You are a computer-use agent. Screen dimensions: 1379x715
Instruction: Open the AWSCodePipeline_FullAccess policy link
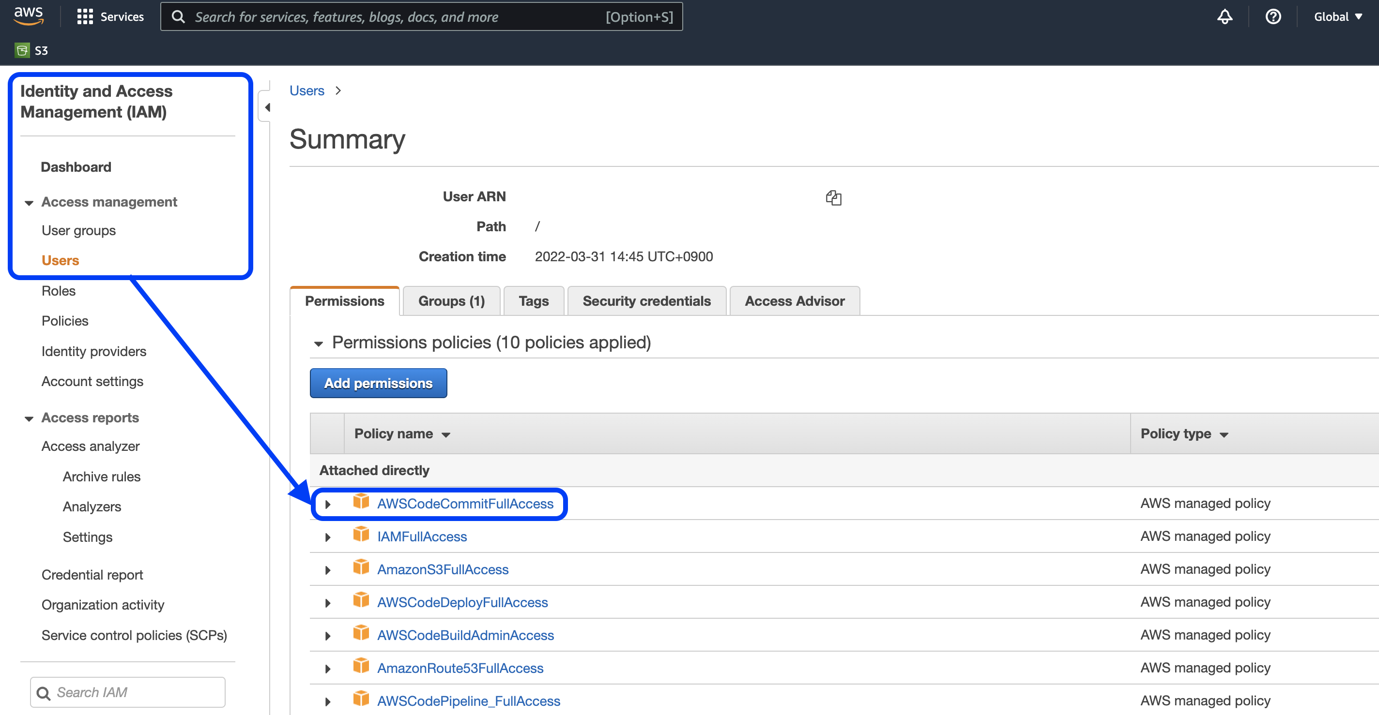click(x=468, y=701)
